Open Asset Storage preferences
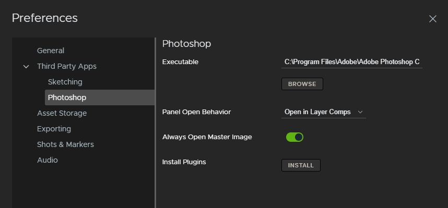This screenshot has height=208, width=448. pos(62,113)
